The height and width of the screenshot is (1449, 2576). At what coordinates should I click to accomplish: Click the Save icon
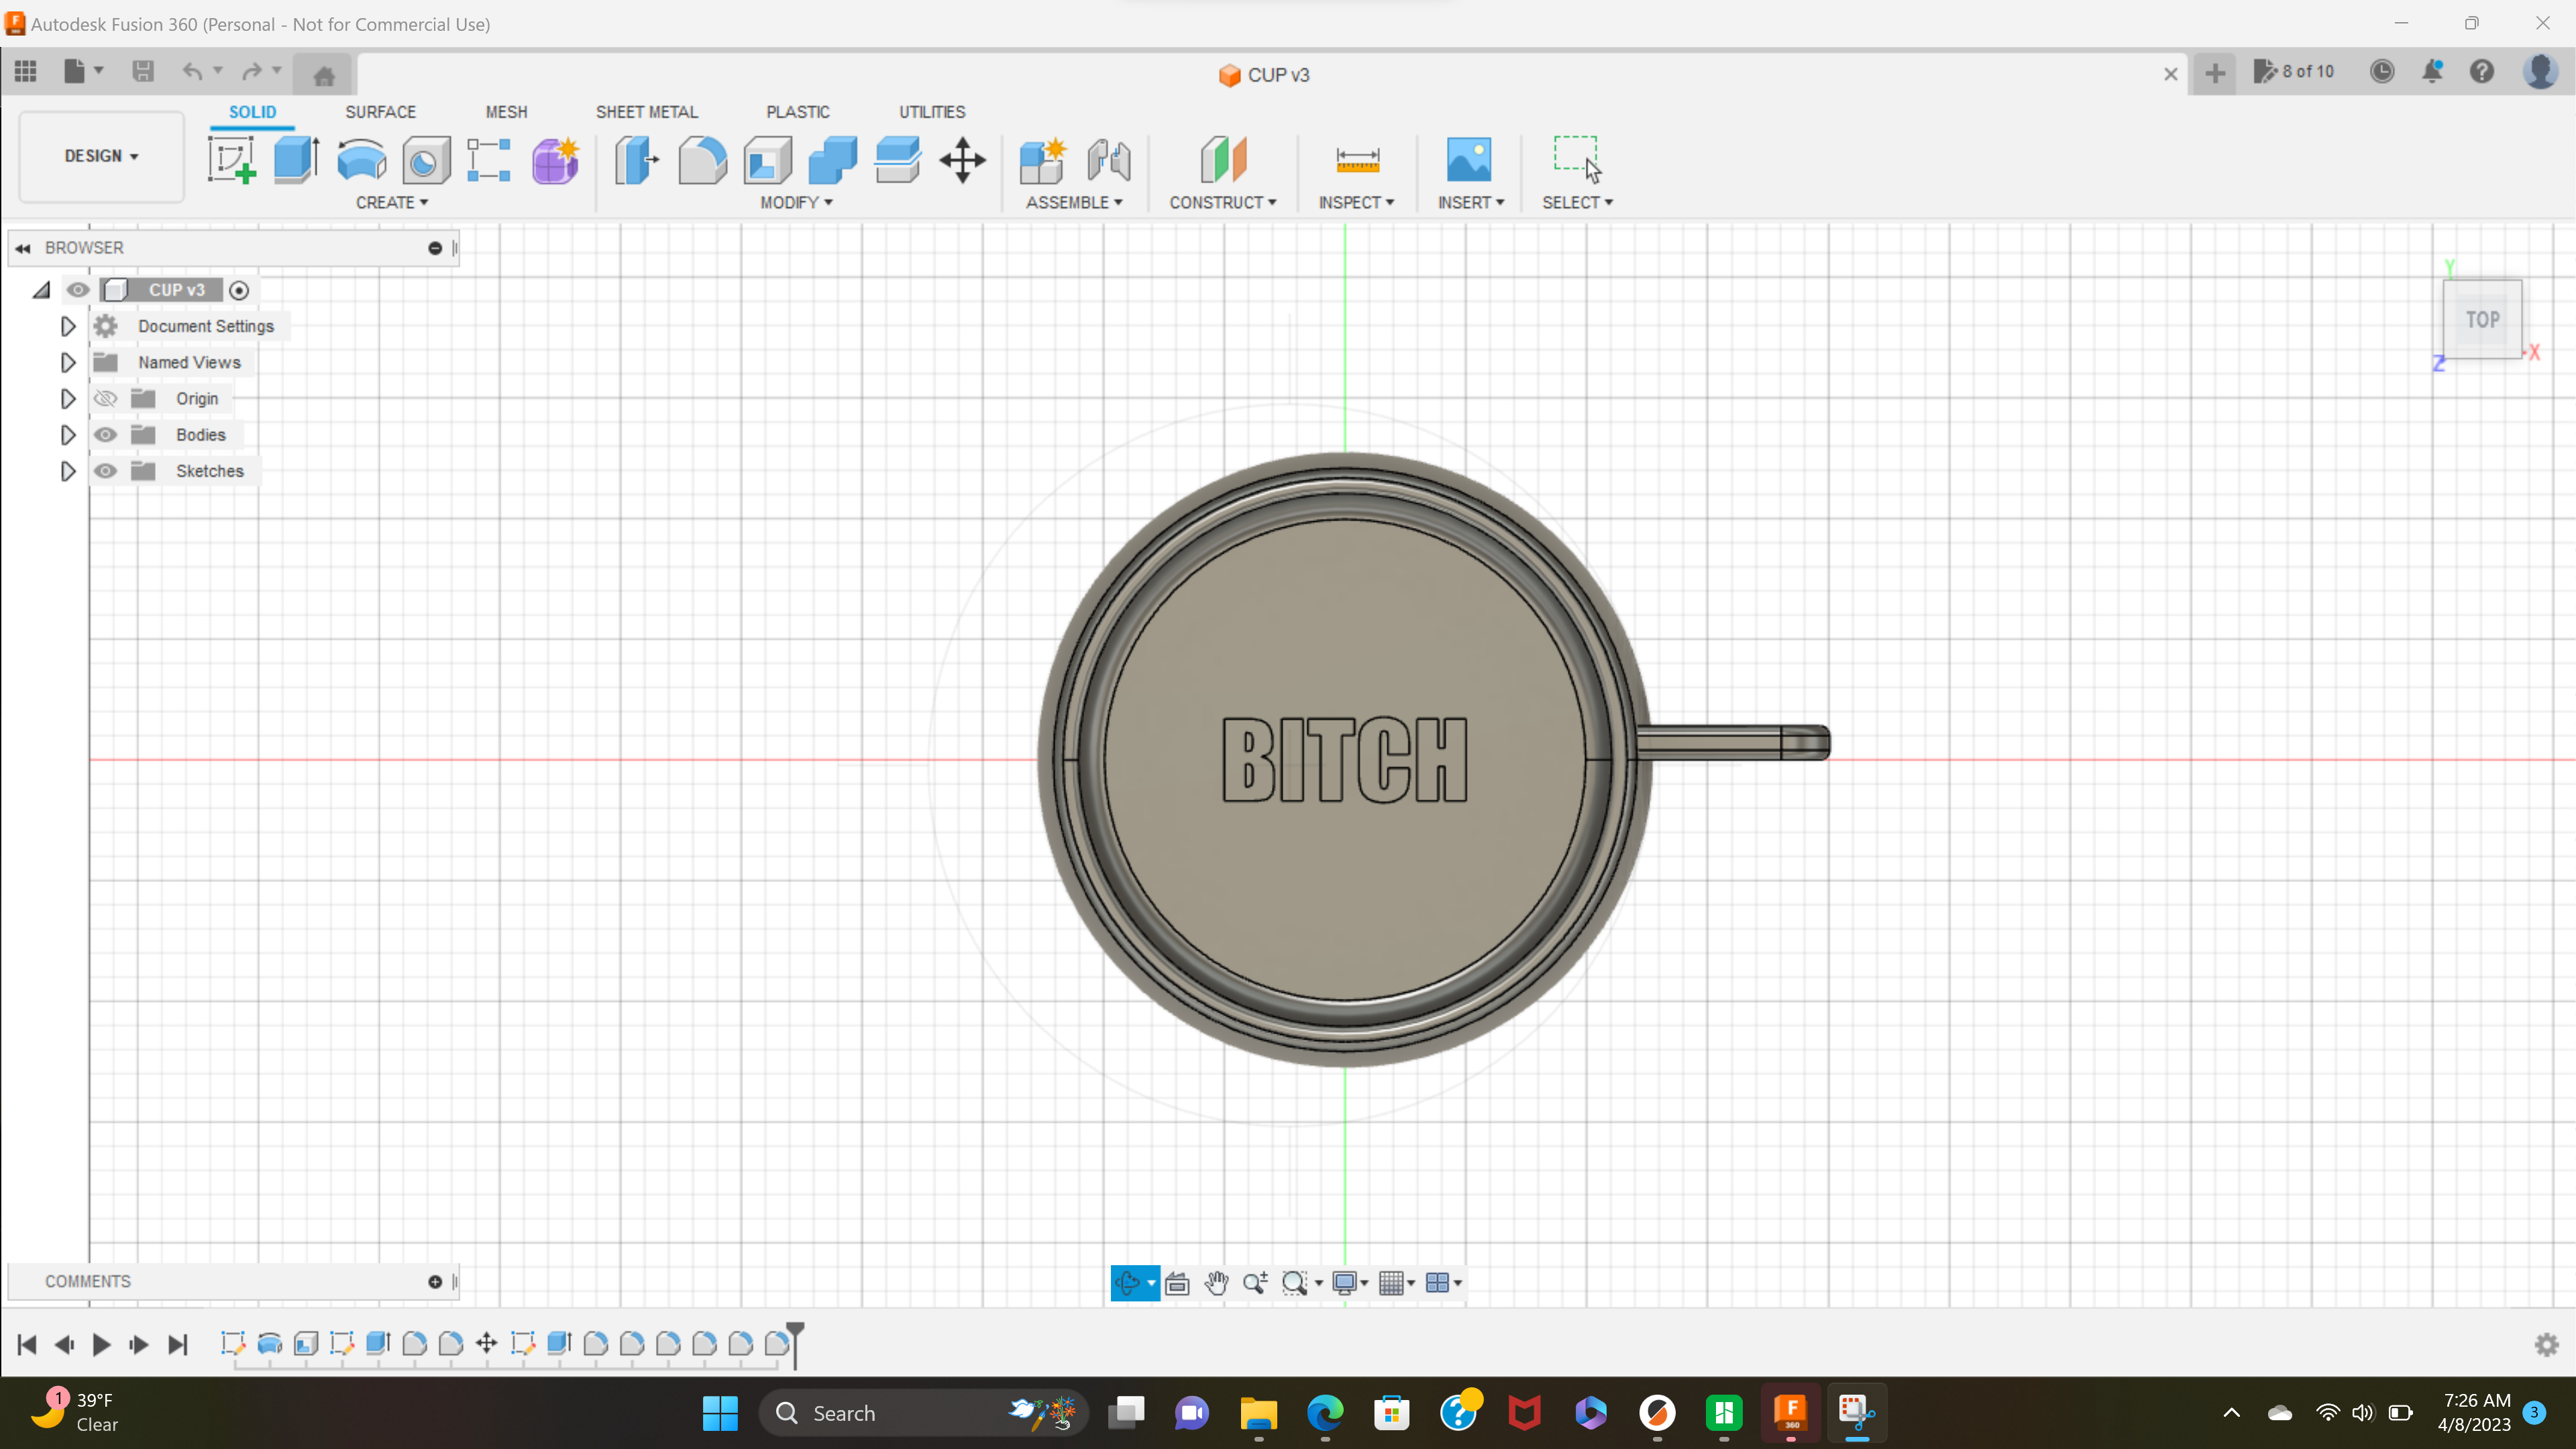pos(143,71)
